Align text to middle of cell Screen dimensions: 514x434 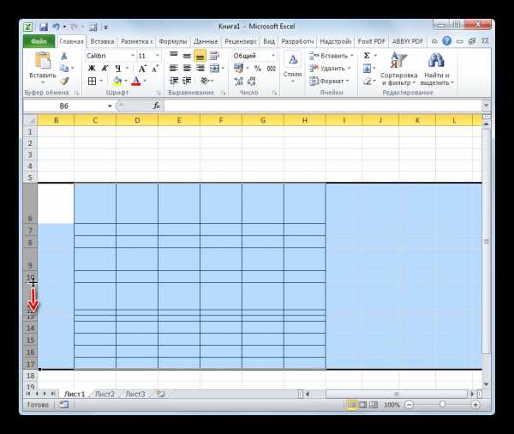point(187,56)
